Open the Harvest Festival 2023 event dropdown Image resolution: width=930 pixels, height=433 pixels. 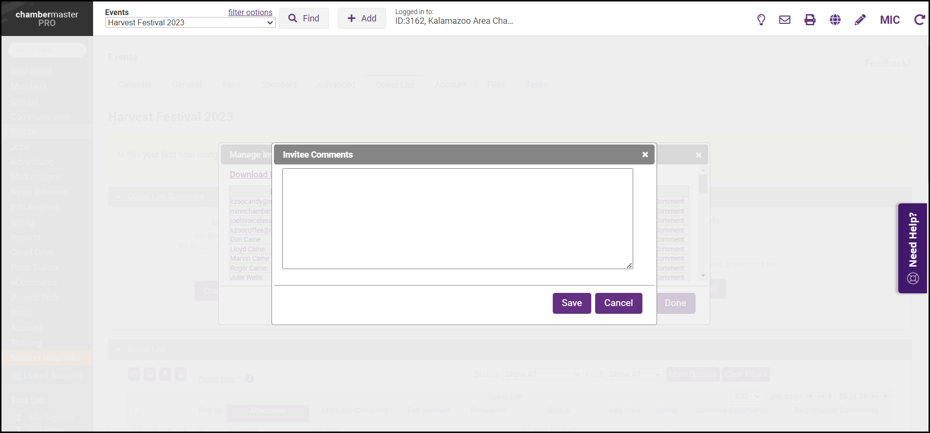click(190, 23)
